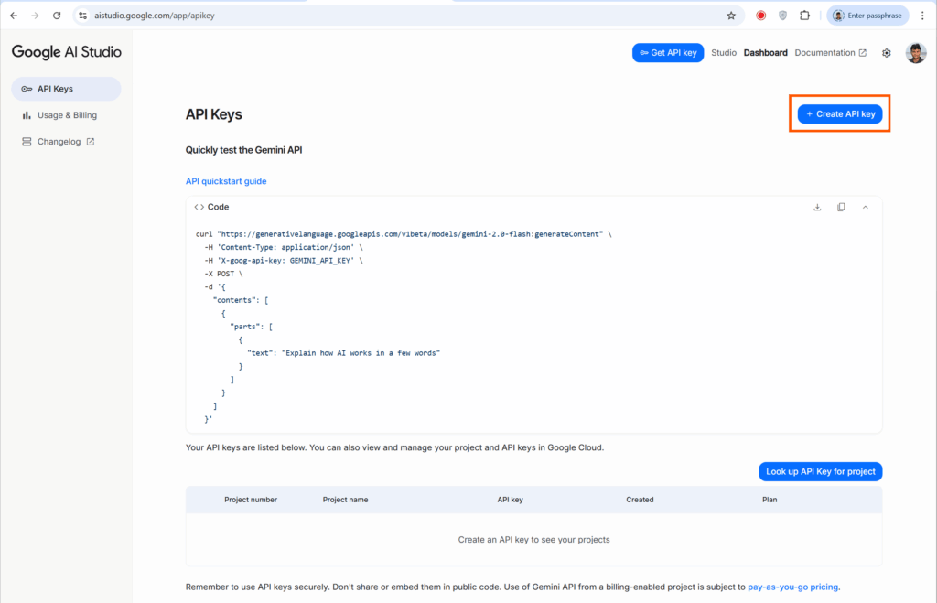937x603 pixels.
Task: Collapse the Code panel with the chevron
Action: (x=865, y=208)
